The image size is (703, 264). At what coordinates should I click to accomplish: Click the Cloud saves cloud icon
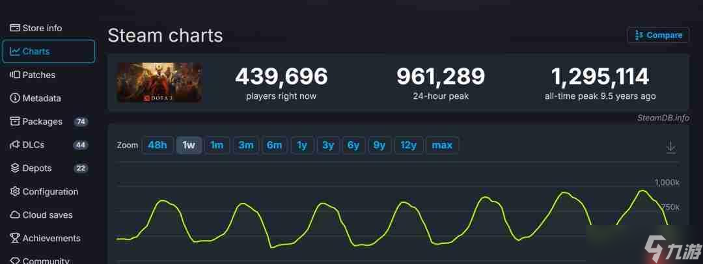click(15, 215)
